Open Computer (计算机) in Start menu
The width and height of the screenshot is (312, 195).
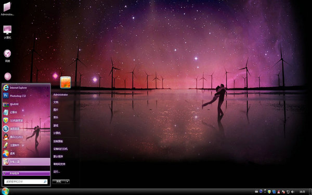click(57, 133)
